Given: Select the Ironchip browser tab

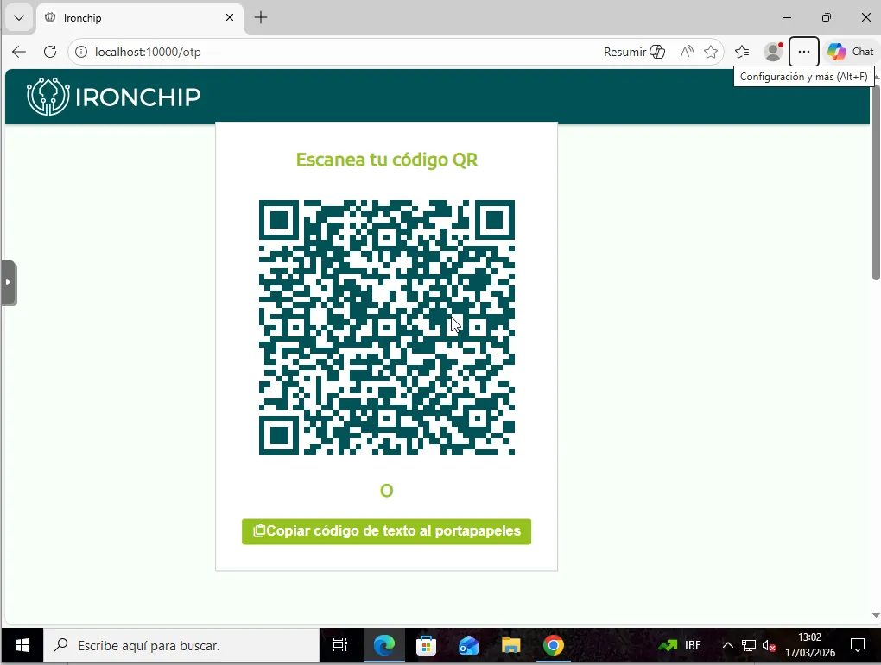Looking at the screenshot, I should pos(140,17).
